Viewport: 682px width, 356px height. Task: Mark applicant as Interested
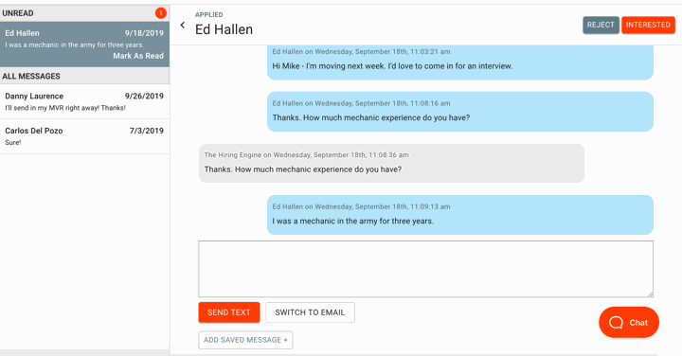[x=648, y=25]
